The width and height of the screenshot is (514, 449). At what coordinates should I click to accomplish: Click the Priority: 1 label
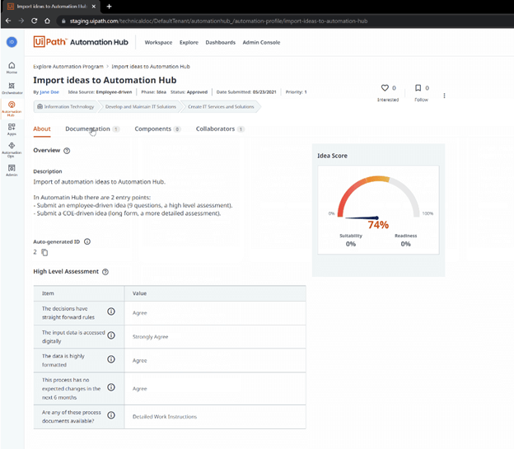tap(296, 92)
